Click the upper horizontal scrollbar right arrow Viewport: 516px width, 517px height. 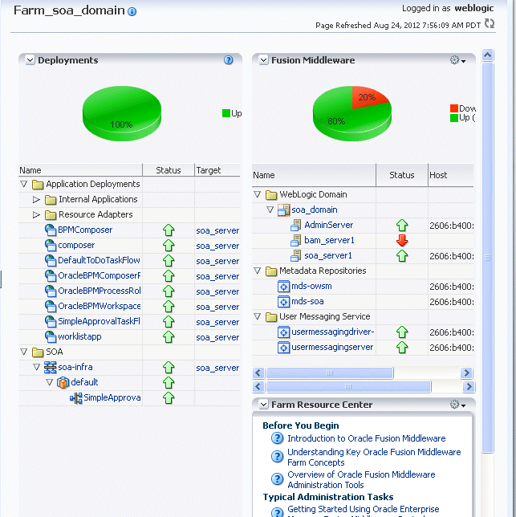466,373
